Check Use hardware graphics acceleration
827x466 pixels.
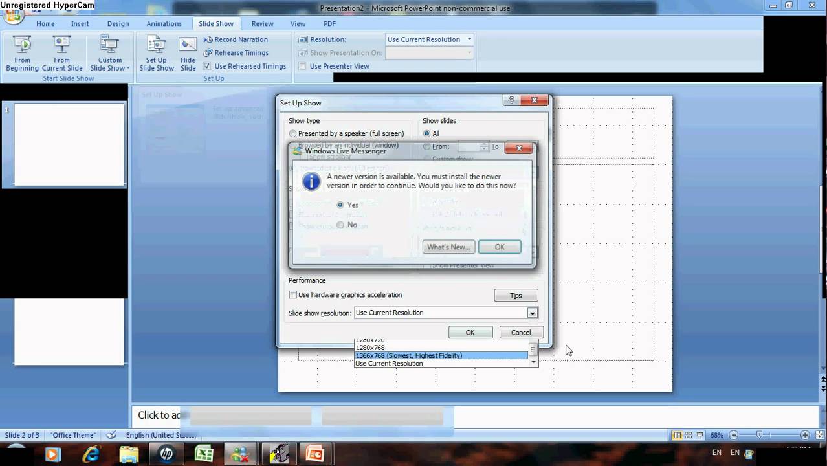[x=293, y=294]
